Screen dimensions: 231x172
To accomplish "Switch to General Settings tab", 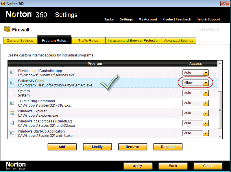I will tap(20, 41).
